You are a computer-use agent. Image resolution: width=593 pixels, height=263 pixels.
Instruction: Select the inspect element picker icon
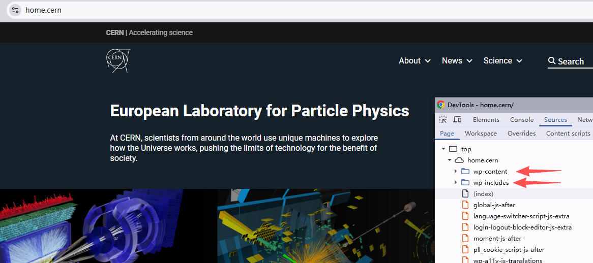[443, 120]
